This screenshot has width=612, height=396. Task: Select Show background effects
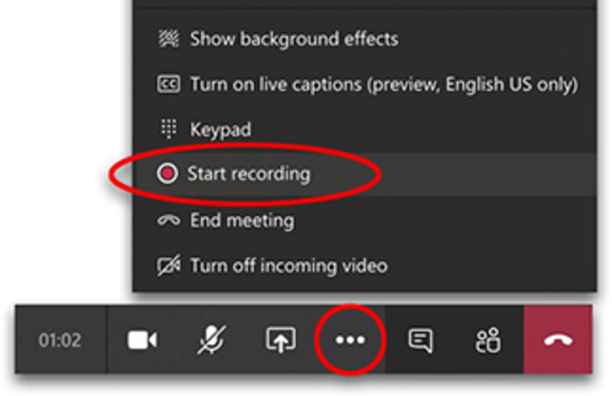[294, 38]
